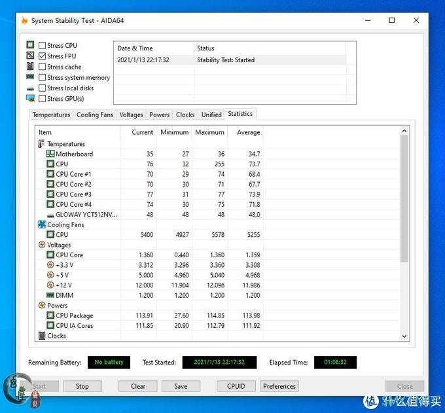Click the Save button
The width and height of the screenshot is (445, 413).
pos(181,386)
